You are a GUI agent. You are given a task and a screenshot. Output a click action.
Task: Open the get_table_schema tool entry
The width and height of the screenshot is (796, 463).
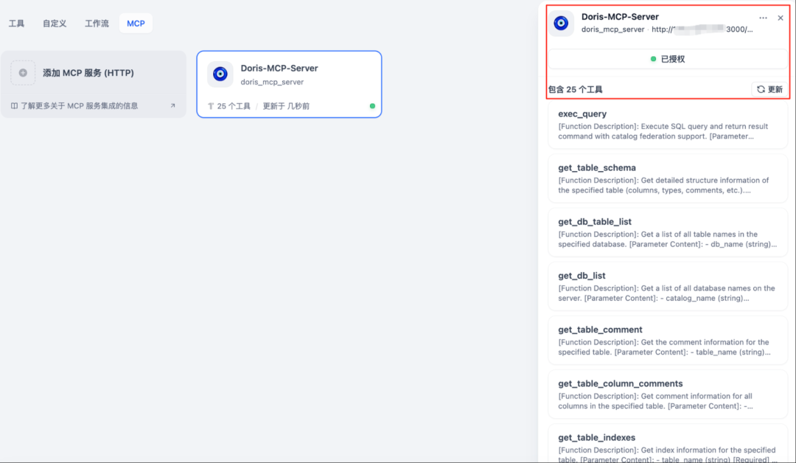click(x=668, y=178)
